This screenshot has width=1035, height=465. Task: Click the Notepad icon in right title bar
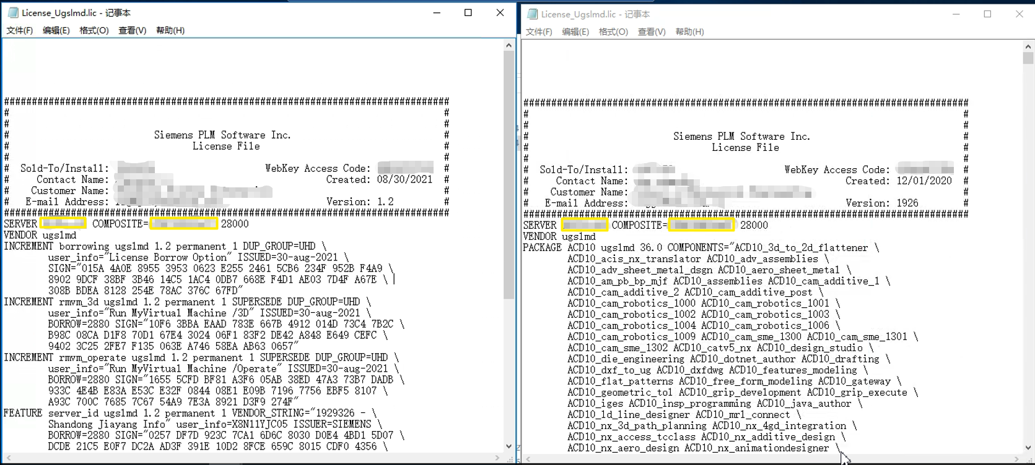532,14
